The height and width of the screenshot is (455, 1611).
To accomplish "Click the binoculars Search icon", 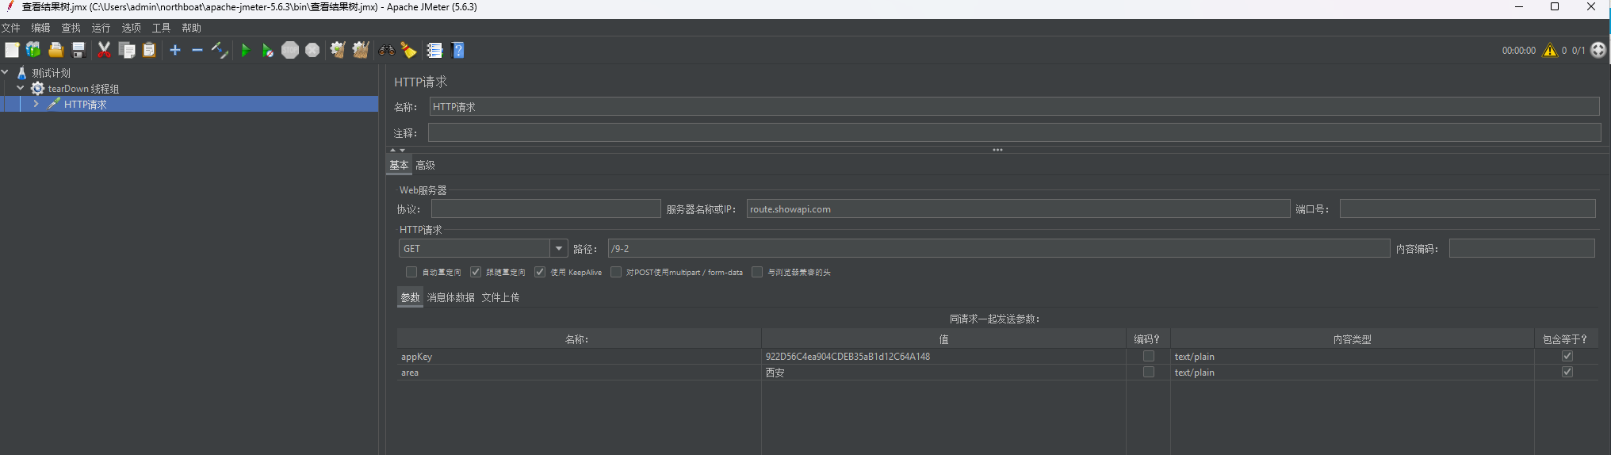I will point(387,51).
